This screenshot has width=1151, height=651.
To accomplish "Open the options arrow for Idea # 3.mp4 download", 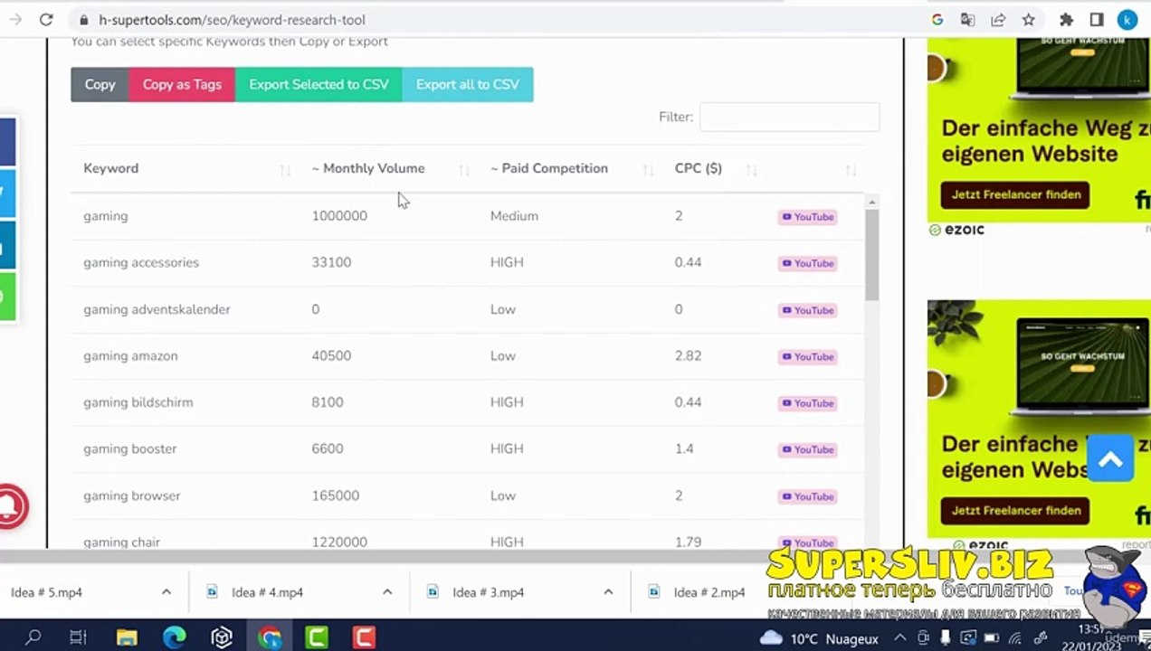I will [x=608, y=592].
